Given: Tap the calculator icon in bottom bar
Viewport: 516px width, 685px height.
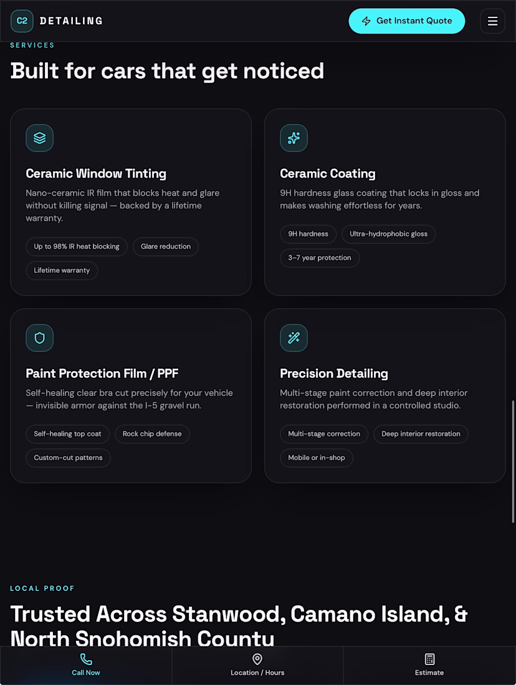Looking at the screenshot, I should coord(429,659).
